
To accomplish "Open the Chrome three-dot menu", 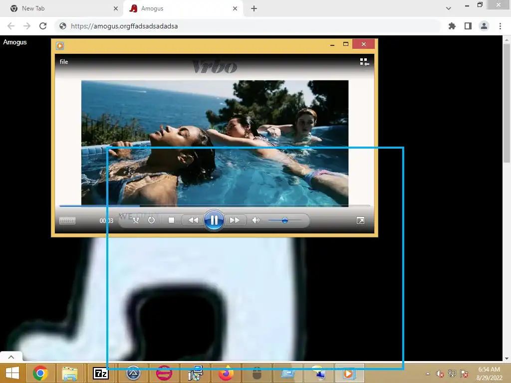I will coord(500,26).
